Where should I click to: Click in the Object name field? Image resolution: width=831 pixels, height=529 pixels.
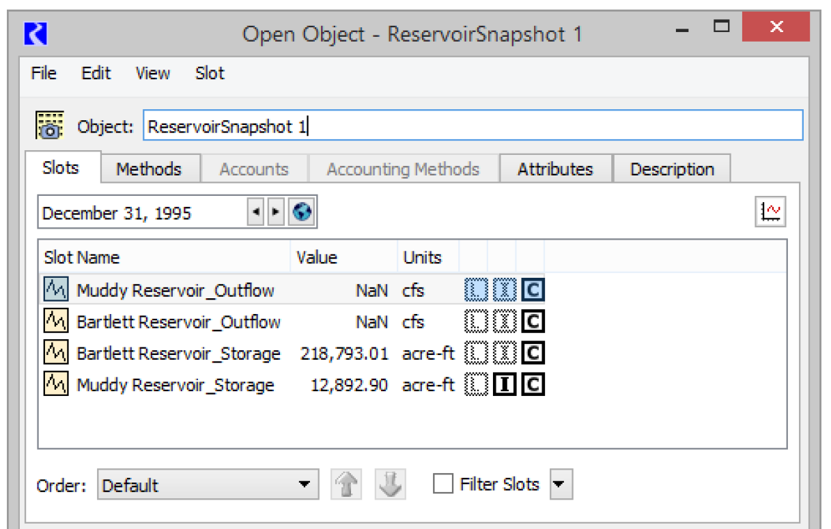(x=471, y=126)
